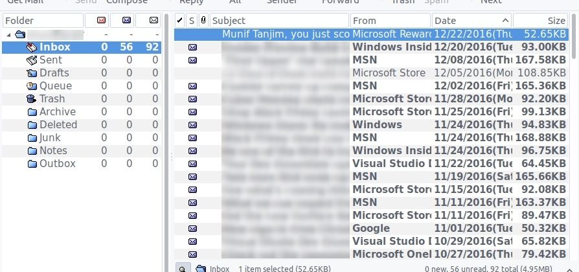
Task: Click the blue unread-messages column header icon
Action: coord(127,21)
